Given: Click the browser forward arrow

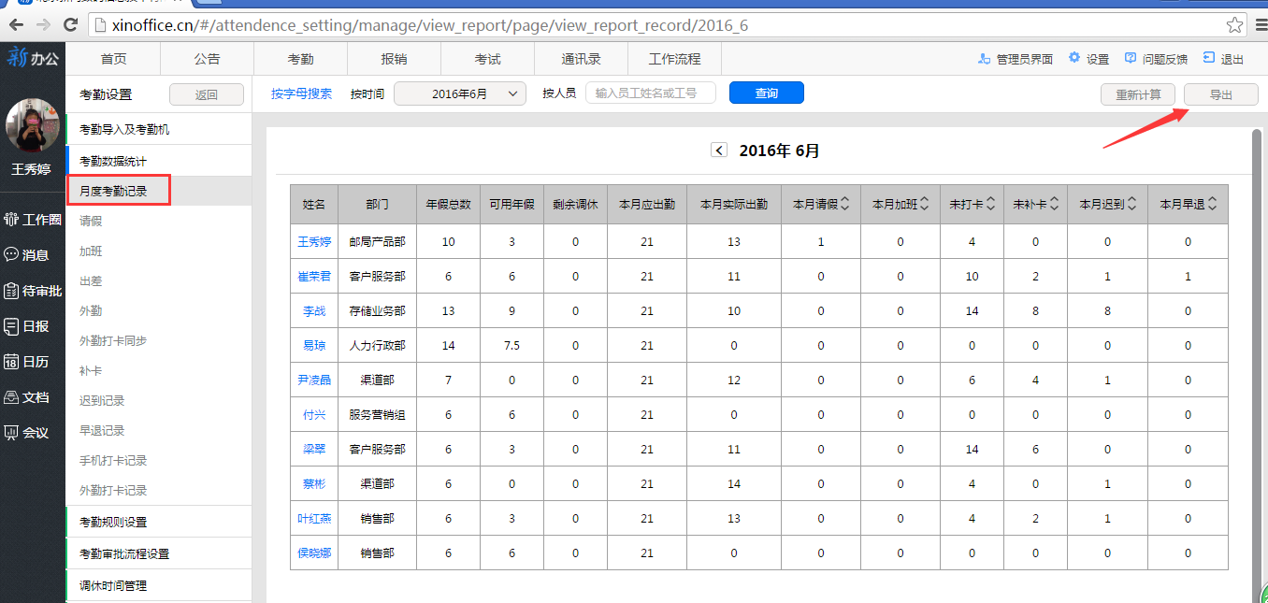Looking at the screenshot, I should pos(44,25).
